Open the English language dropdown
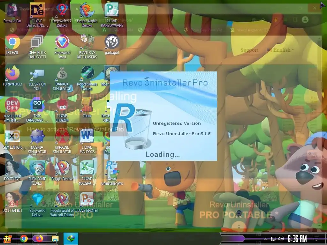Viewport: 327px width, 245px height. pos(280,50)
